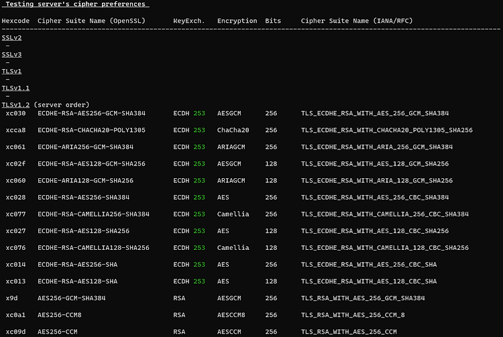503x337 pixels.
Task: Select cipher "ECDHE-RSA-CAMELLIA128-SHA256"
Action: point(94,248)
